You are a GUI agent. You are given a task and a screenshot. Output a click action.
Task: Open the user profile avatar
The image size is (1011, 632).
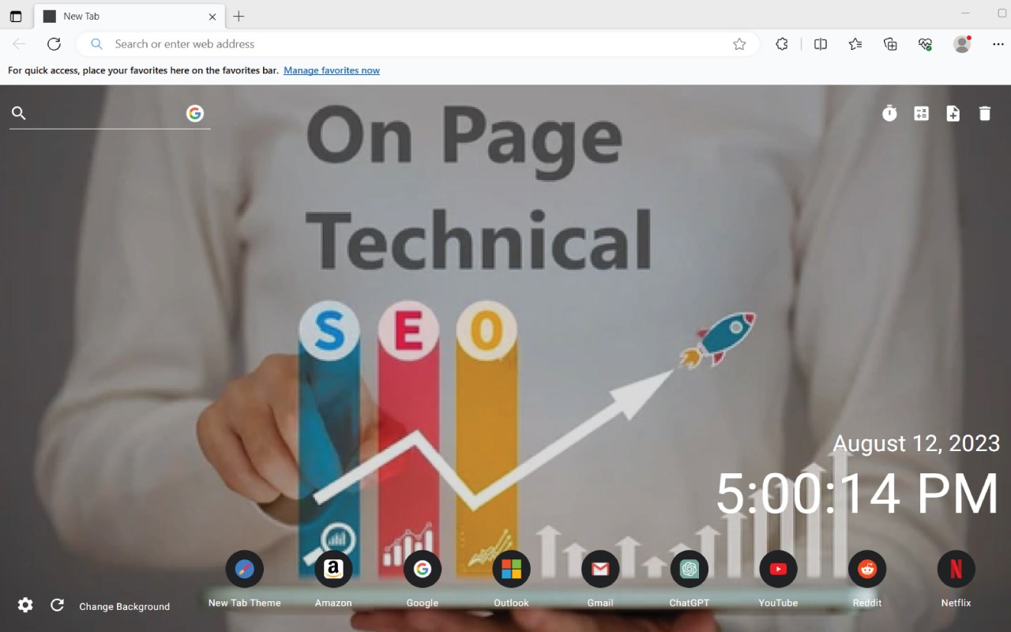(x=962, y=44)
